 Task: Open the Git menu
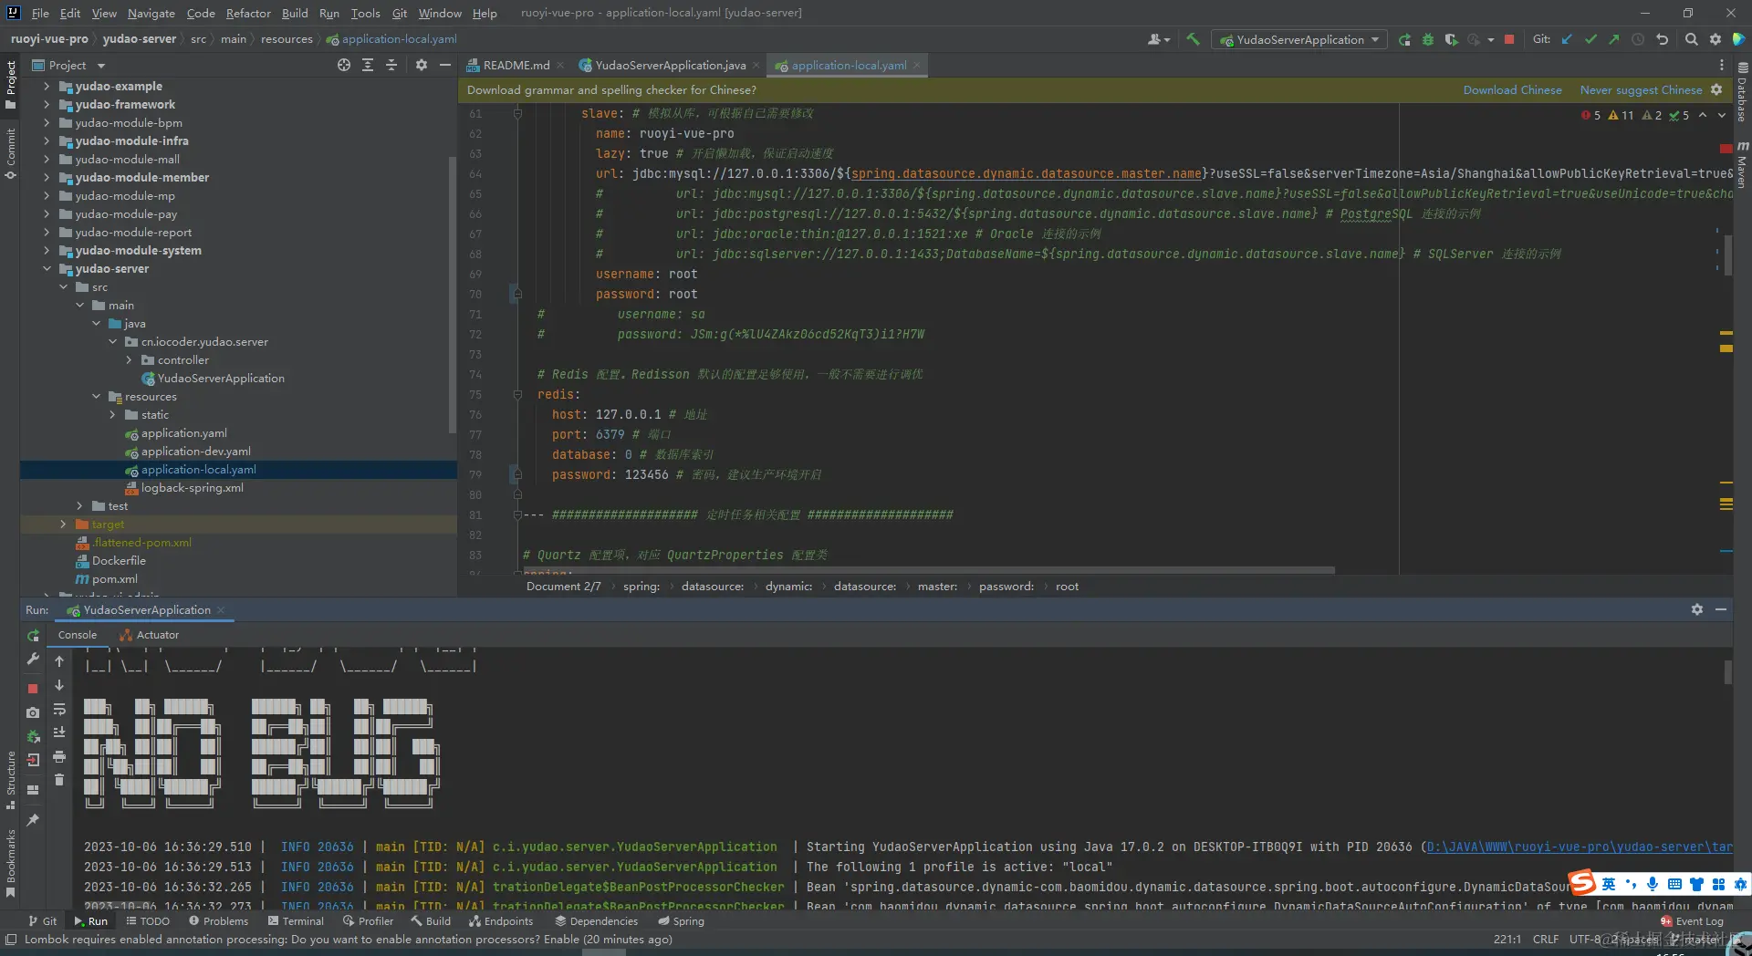pyautogui.click(x=400, y=13)
